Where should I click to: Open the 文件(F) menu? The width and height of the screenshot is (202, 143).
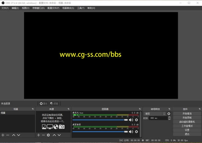pyautogui.click(x=5, y=8)
